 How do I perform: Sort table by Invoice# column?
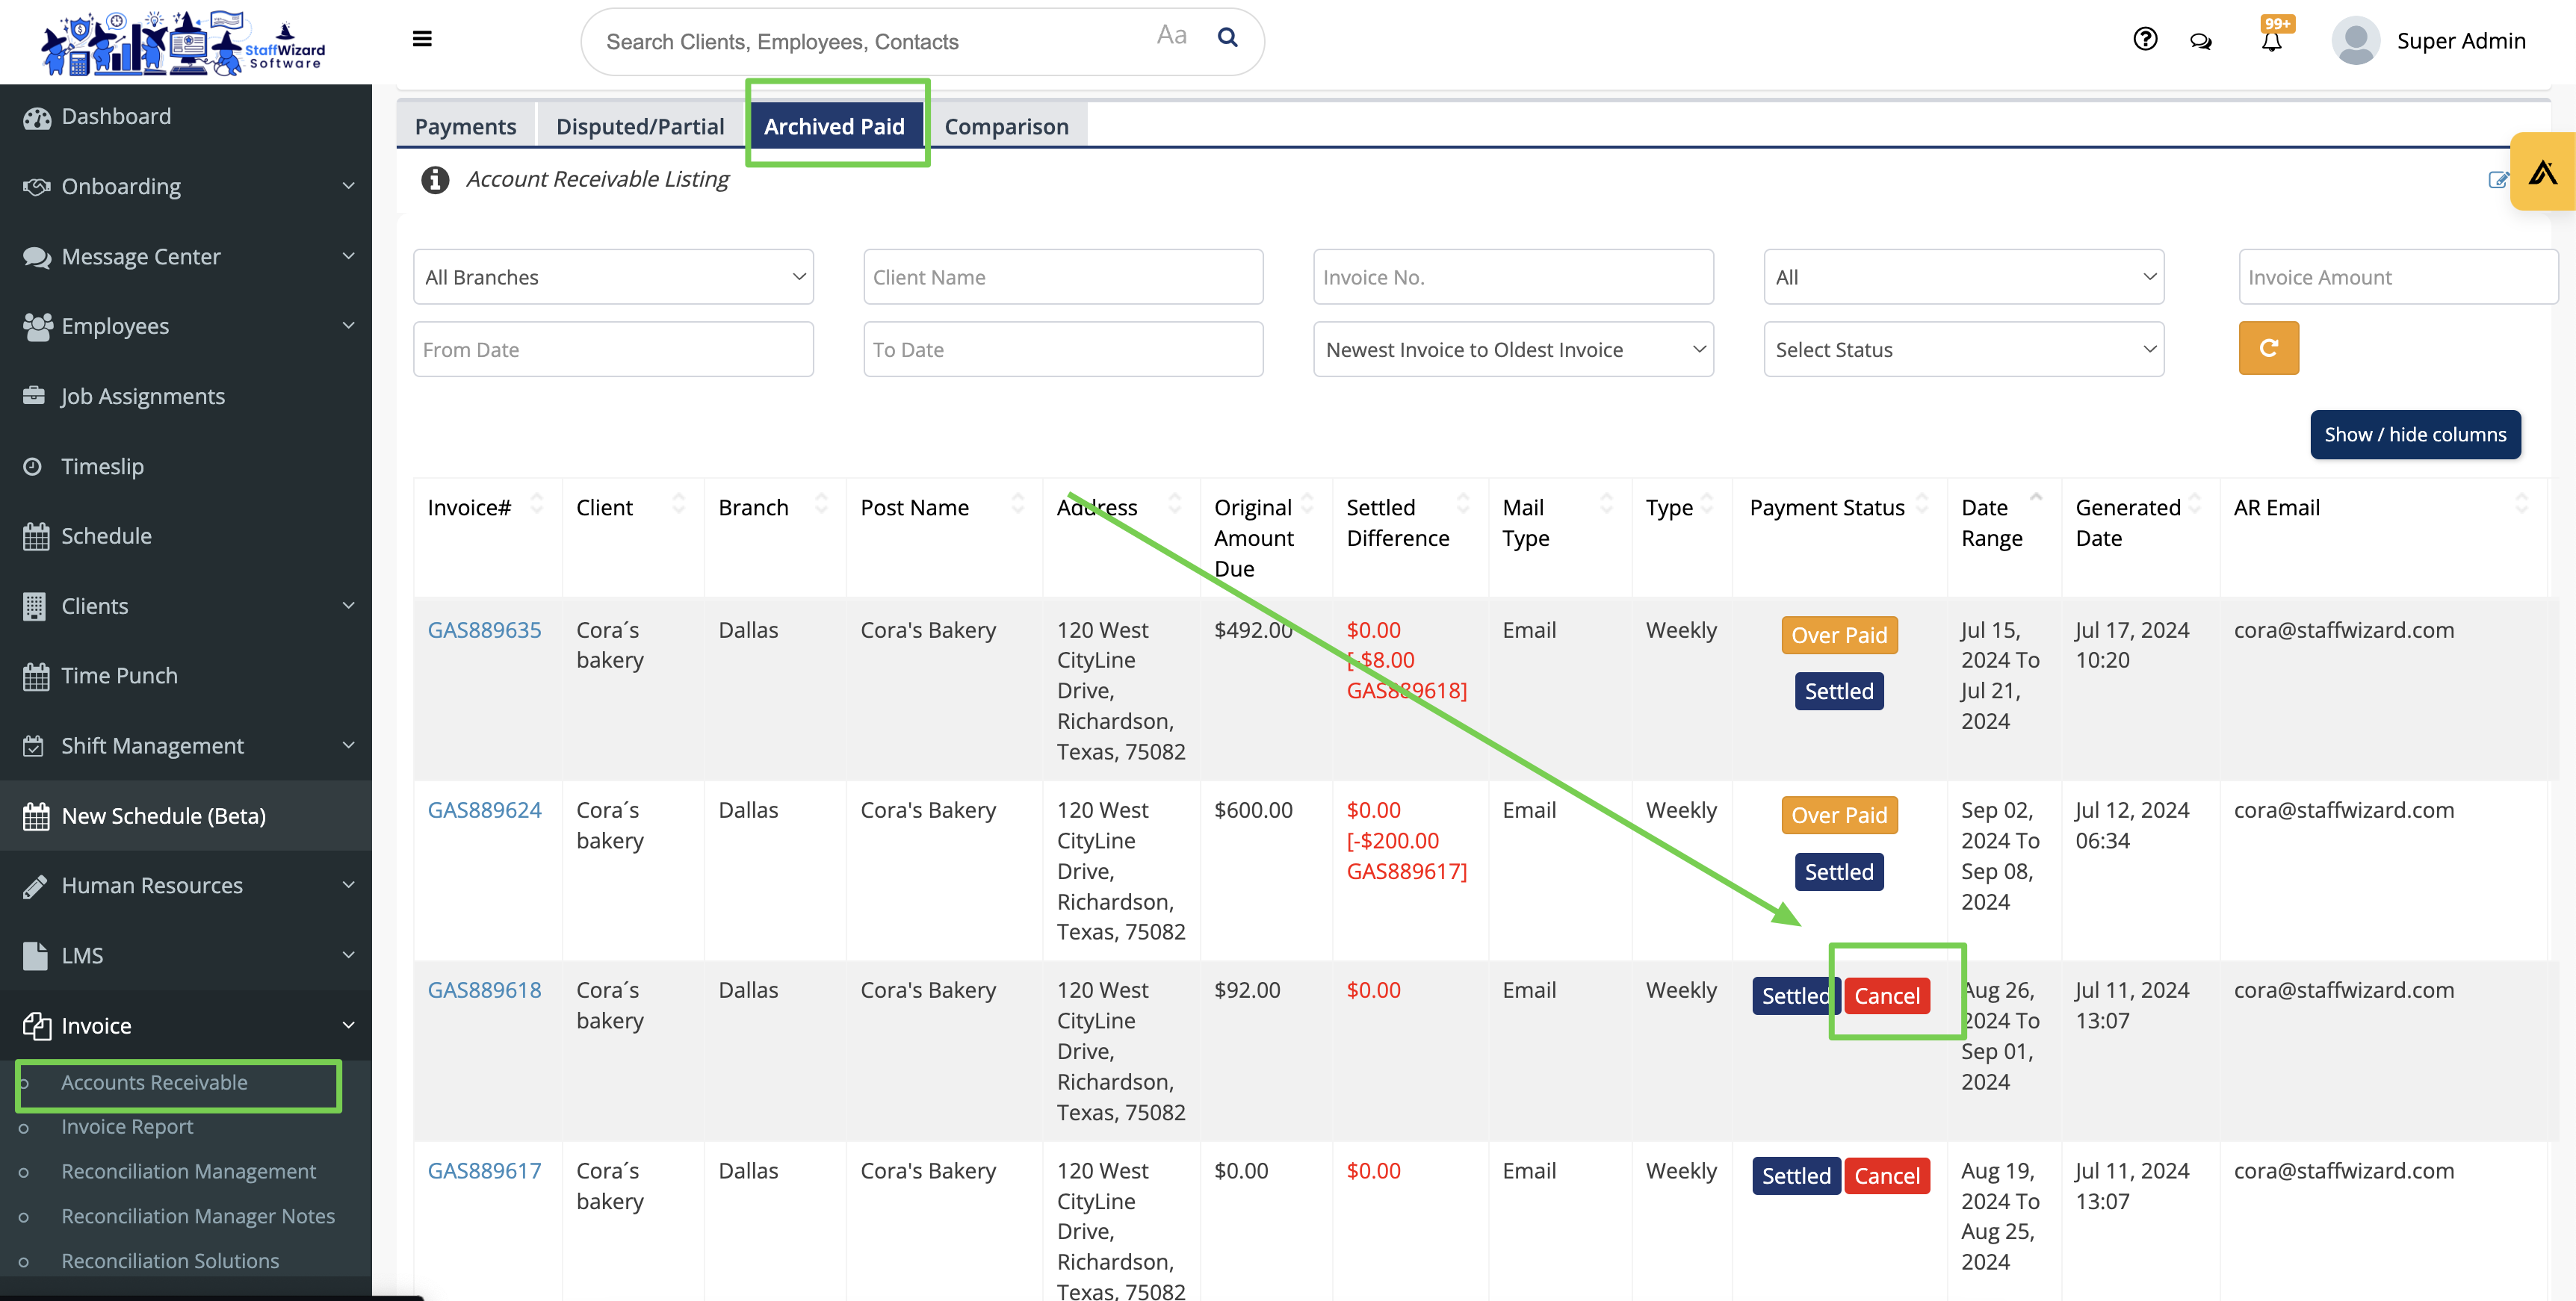coord(537,505)
